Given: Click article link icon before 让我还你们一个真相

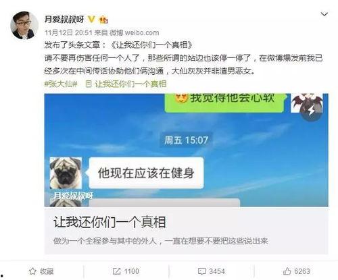Looking at the screenshot, I should (x=89, y=84).
